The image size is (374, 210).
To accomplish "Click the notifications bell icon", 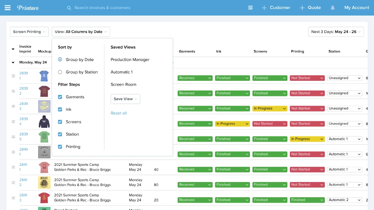I will pos(332,8).
